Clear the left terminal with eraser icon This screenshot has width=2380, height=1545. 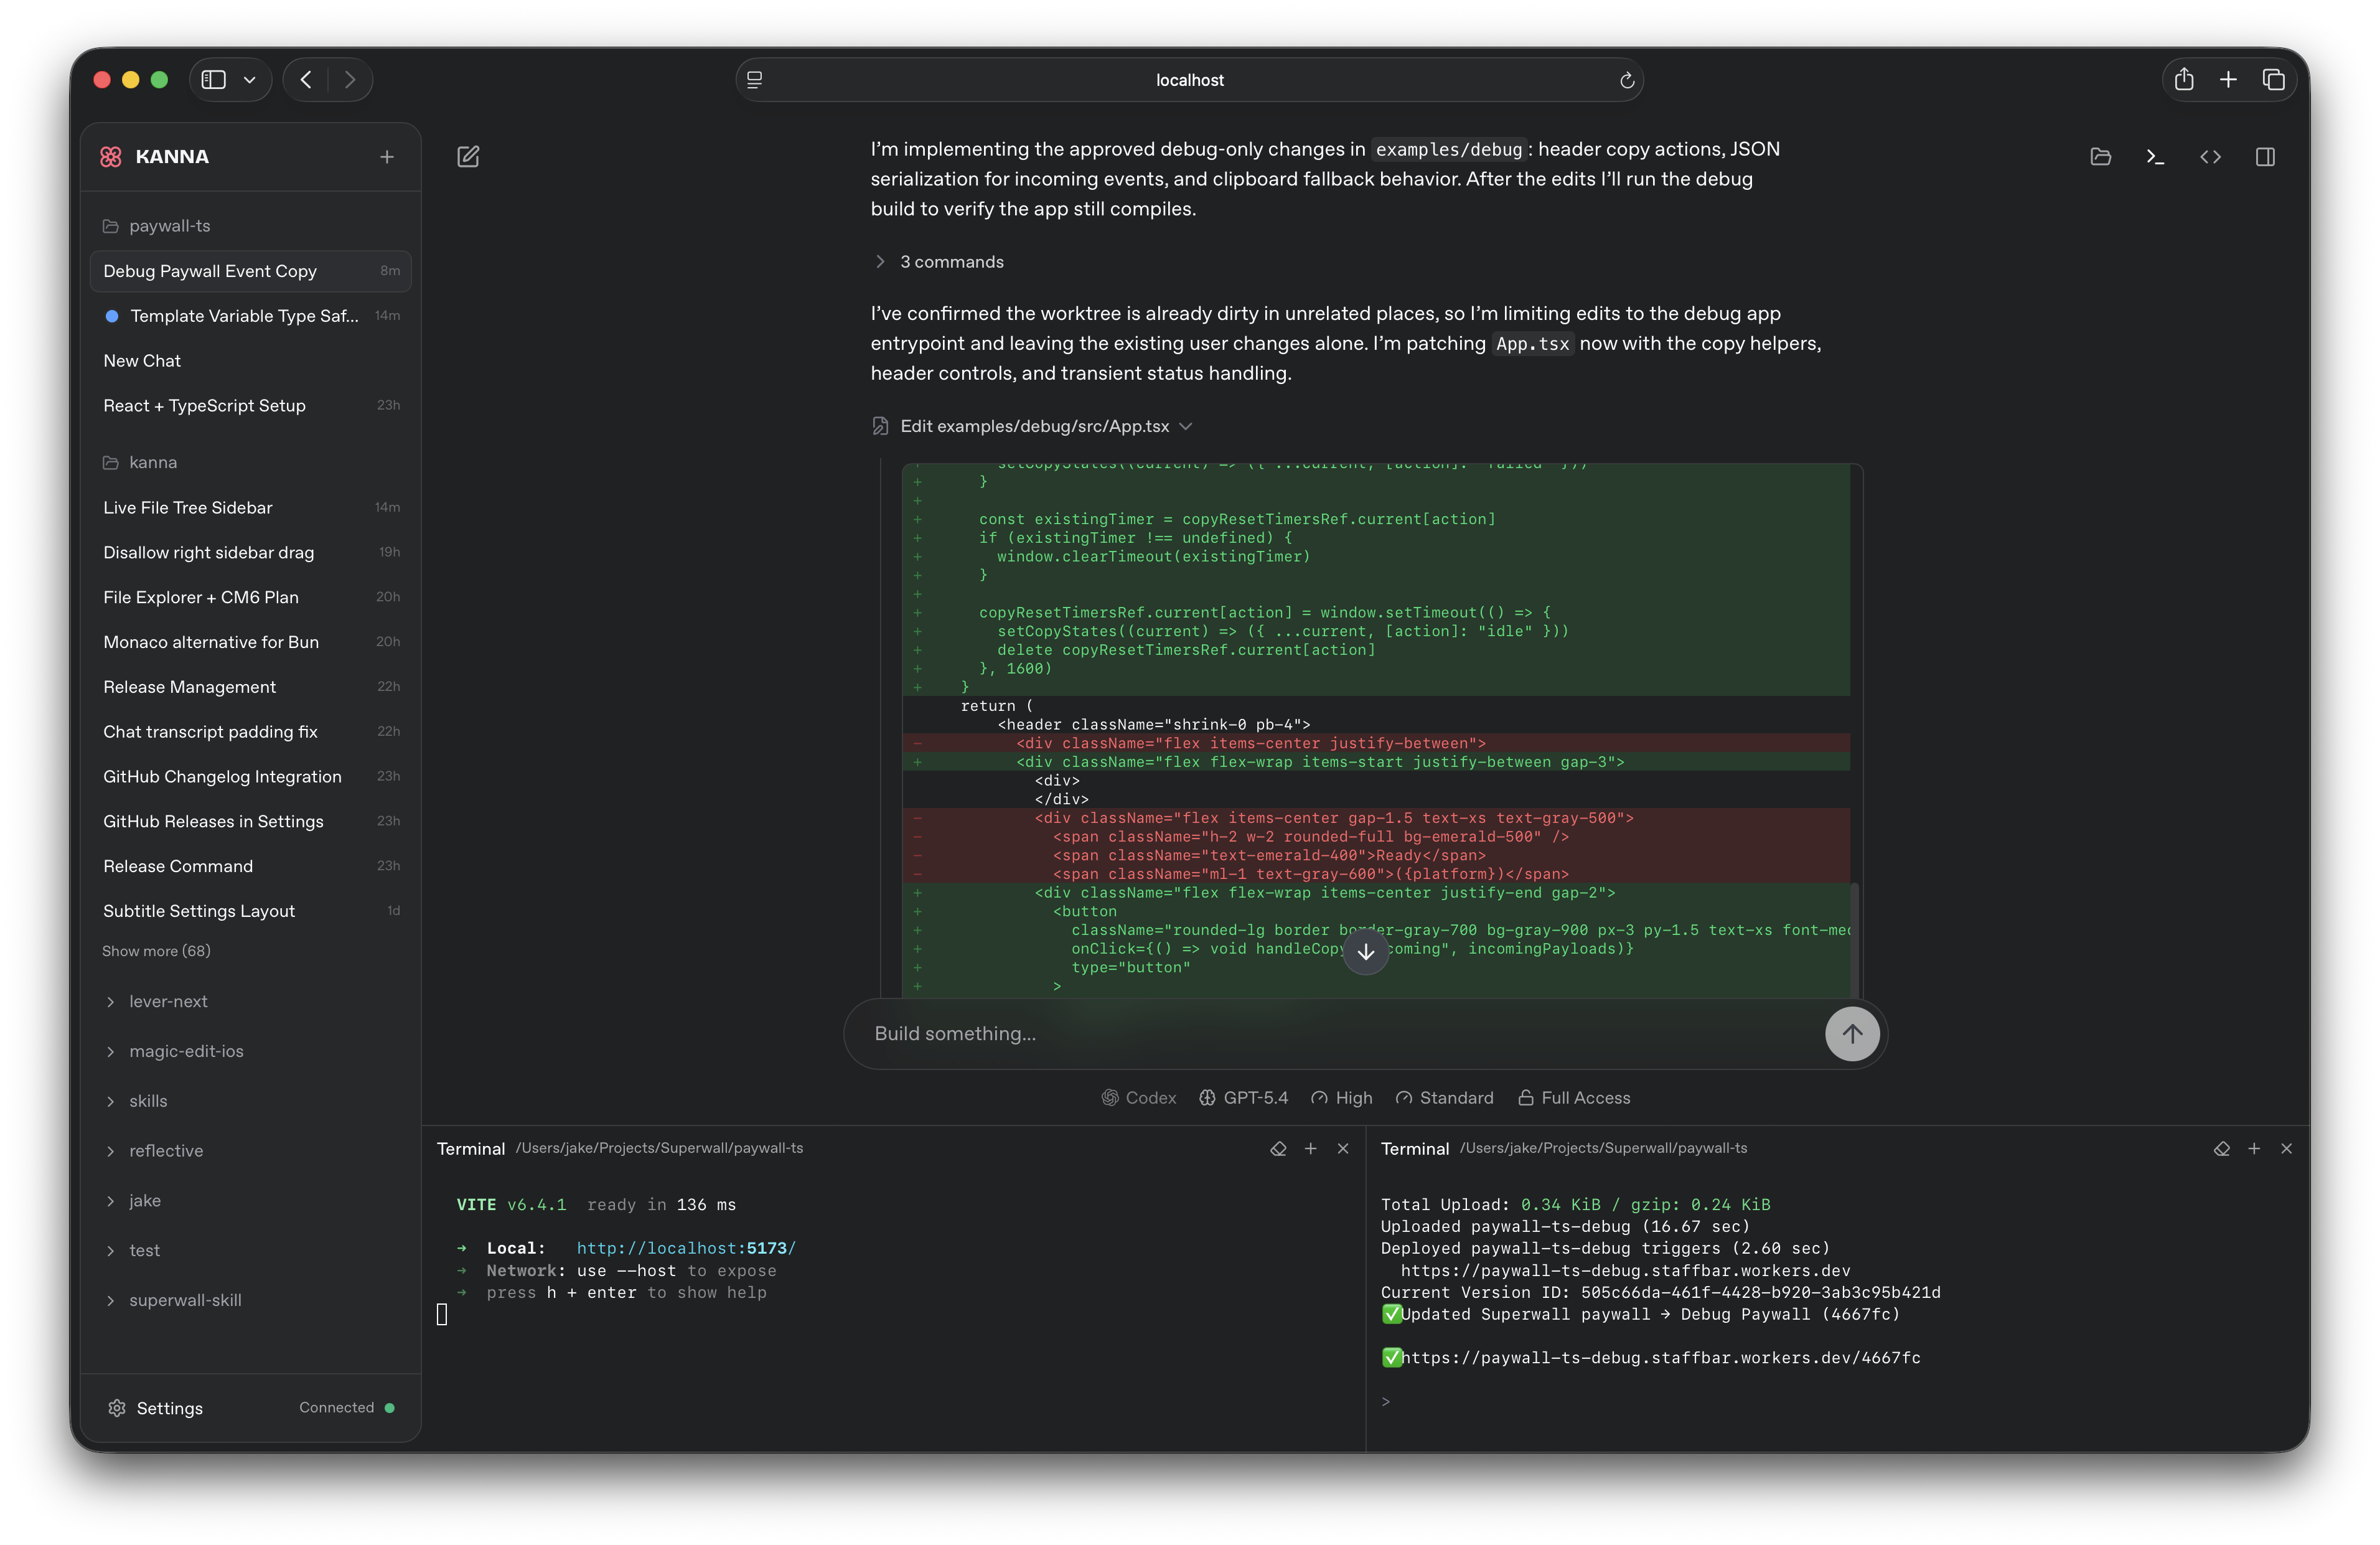point(1278,1149)
